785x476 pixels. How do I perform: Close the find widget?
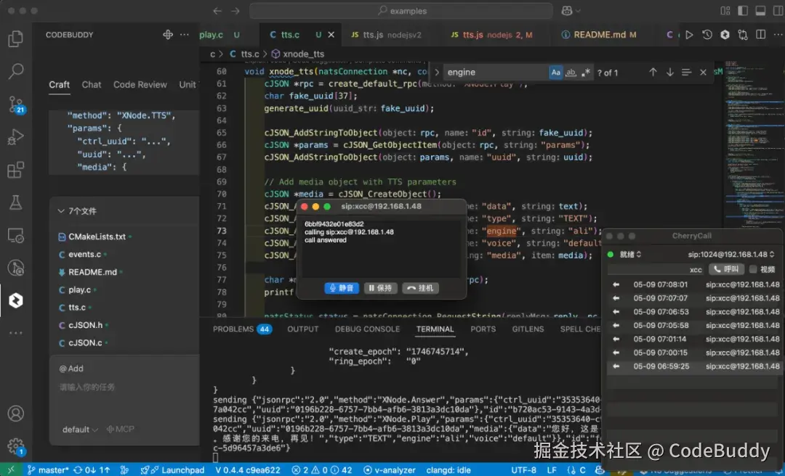[x=703, y=73]
